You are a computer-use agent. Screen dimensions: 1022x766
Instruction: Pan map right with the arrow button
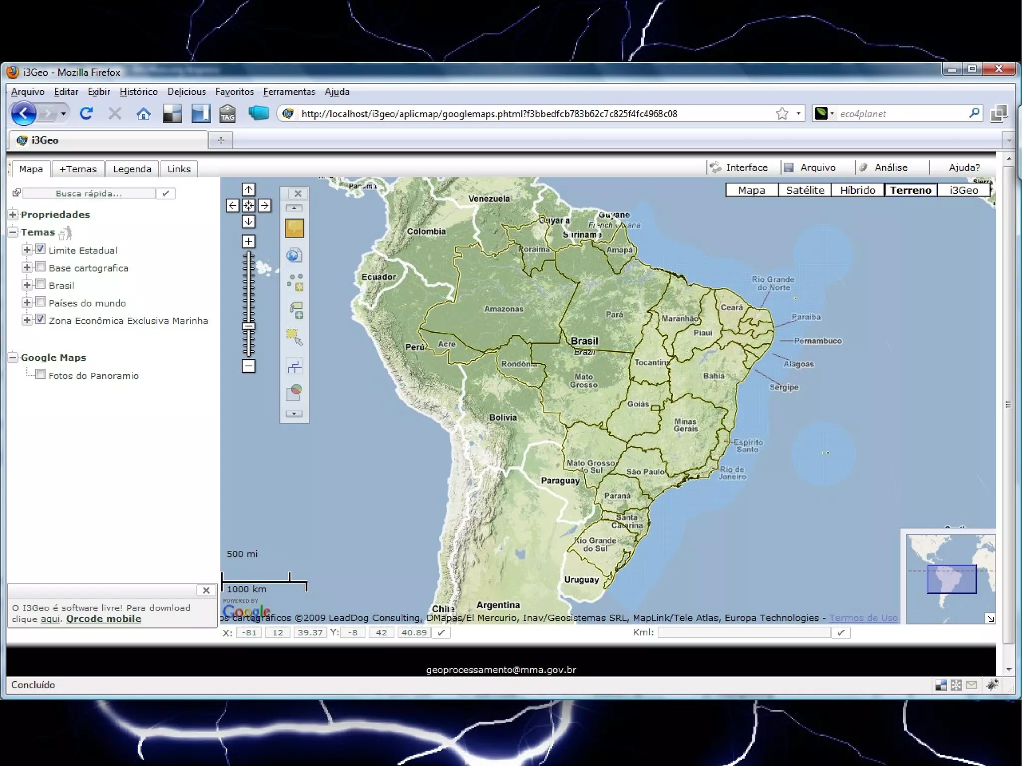click(264, 206)
